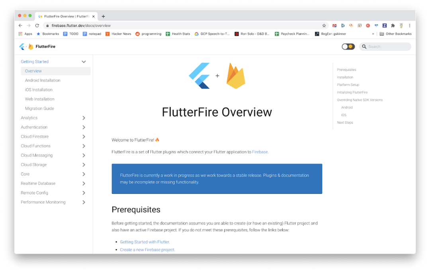Screen dimensions: 430x273
Task: Jump to Prerequisites in table of contents
Action: (347, 70)
